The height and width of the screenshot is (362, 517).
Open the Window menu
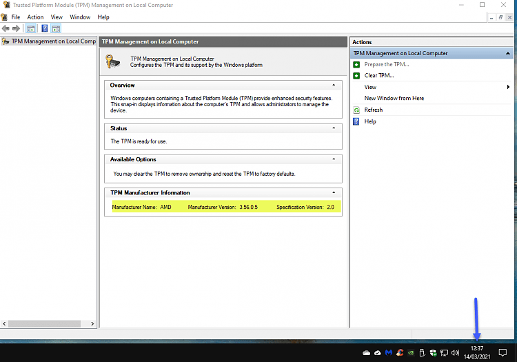(80, 17)
